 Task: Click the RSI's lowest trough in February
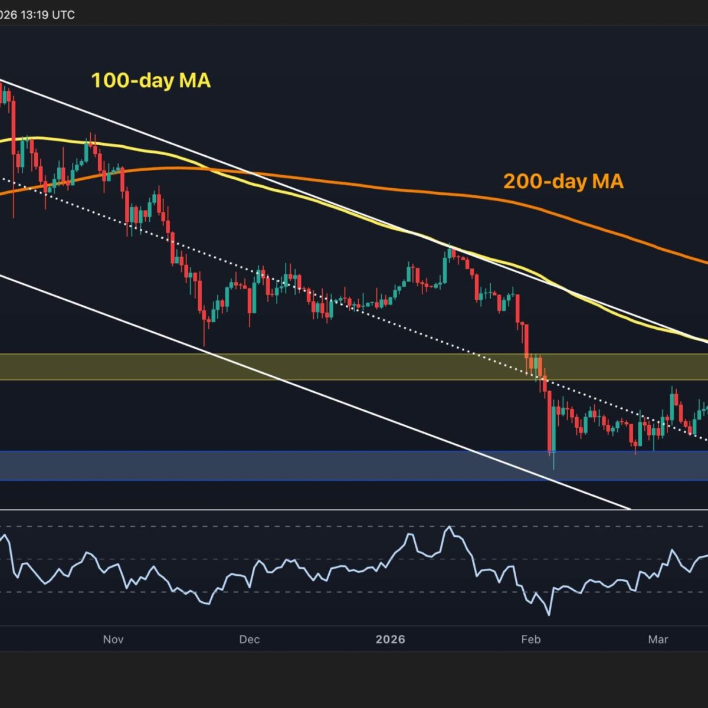click(549, 615)
